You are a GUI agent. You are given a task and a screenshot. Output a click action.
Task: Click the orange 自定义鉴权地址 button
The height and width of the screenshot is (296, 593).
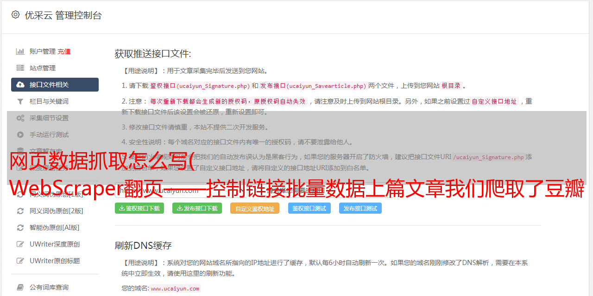pos(255,208)
